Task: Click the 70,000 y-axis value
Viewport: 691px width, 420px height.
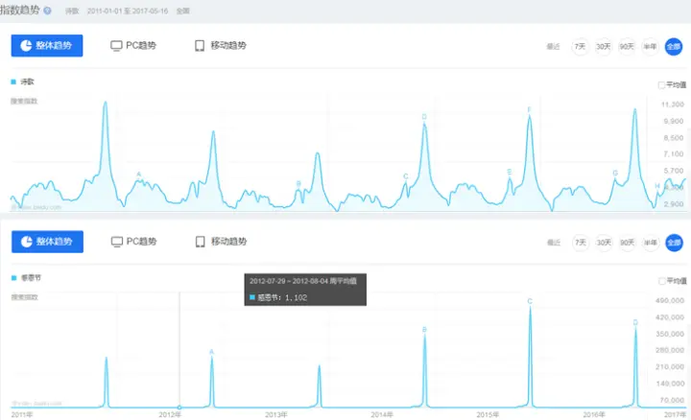Action: tap(672, 400)
